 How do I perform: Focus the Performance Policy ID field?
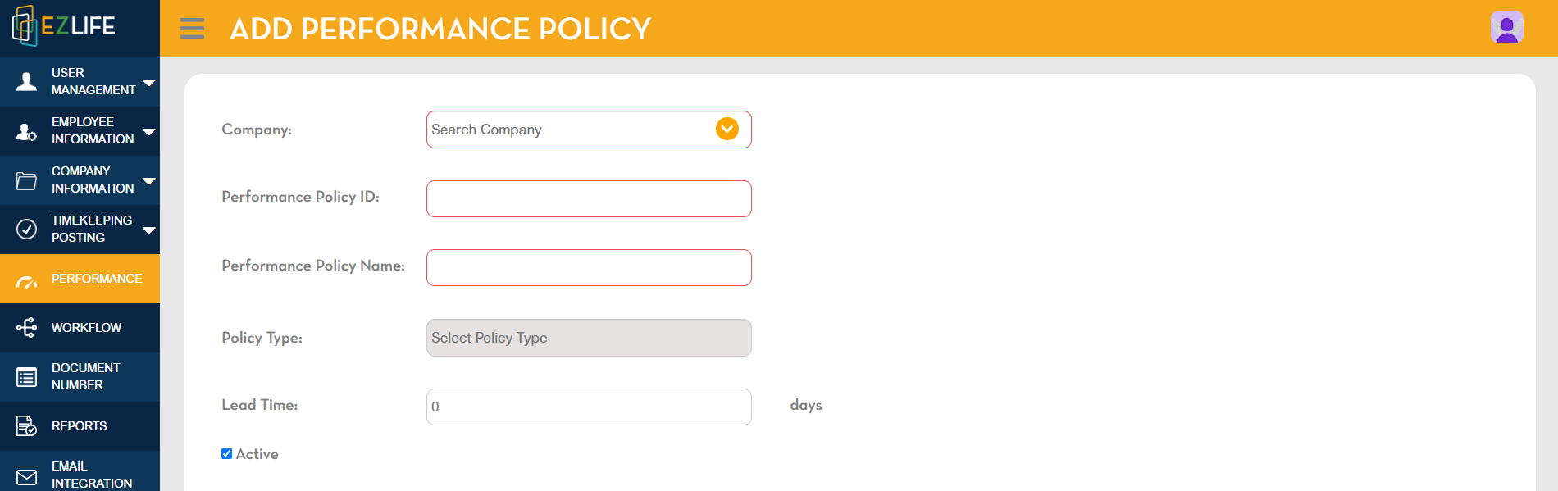click(589, 198)
